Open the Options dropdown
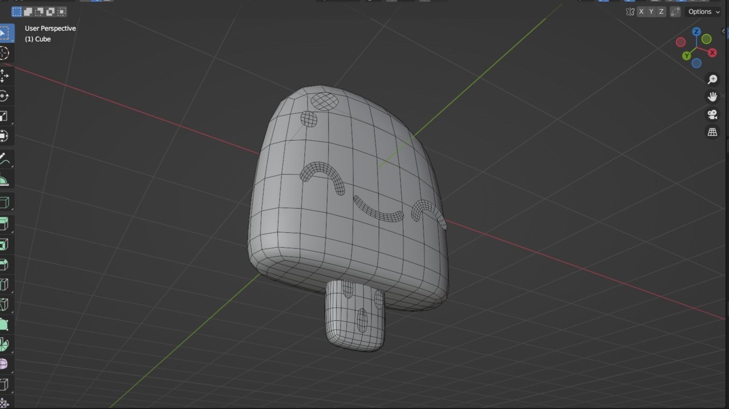Image resolution: width=729 pixels, height=409 pixels. 704,12
